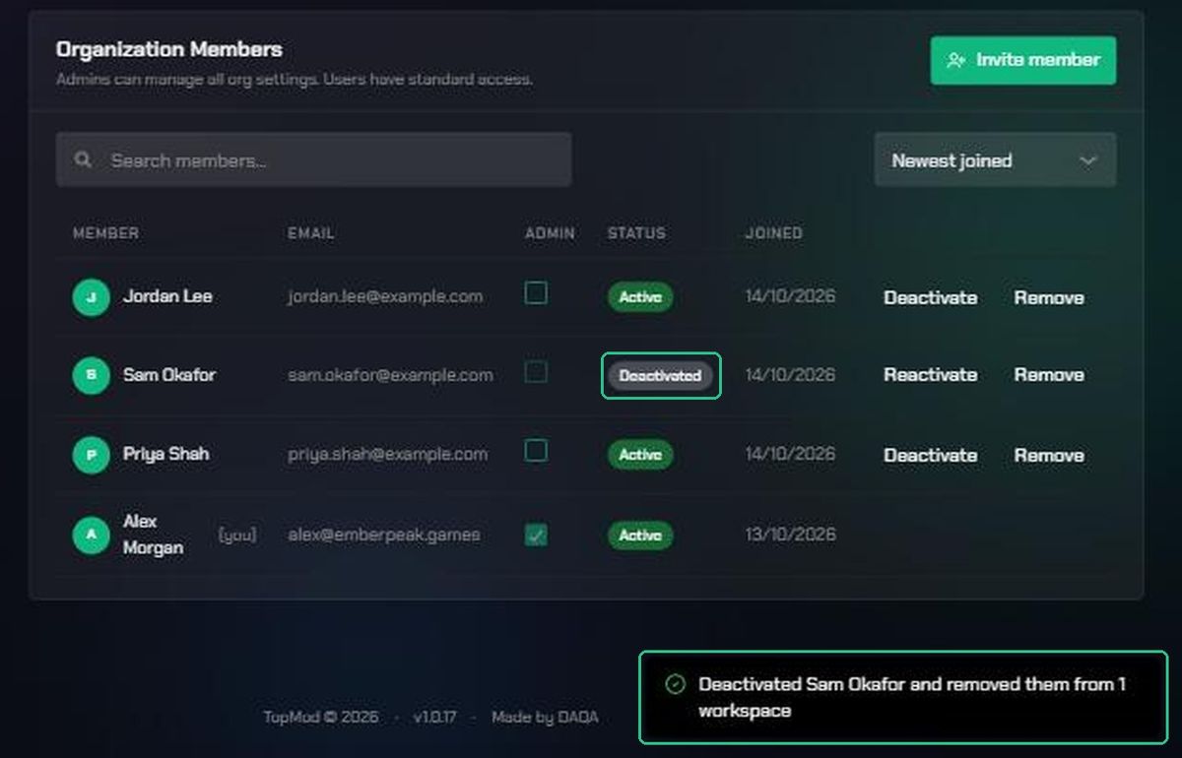Viewport: 1182px width, 758px height.
Task: Click the v1.0.17 version text in footer
Action: point(434,717)
